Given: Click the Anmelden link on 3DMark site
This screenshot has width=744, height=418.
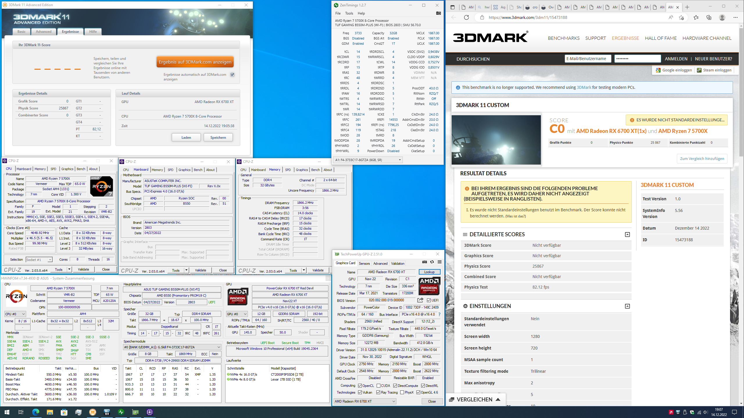Looking at the screenshot, I should pos(676,59).
